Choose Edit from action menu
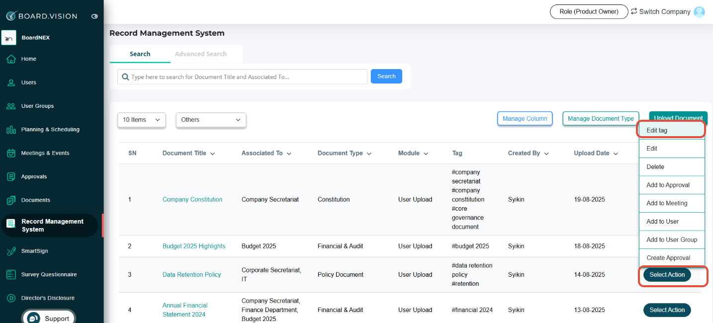The image size is (713, 323). (x=672, y=149)
